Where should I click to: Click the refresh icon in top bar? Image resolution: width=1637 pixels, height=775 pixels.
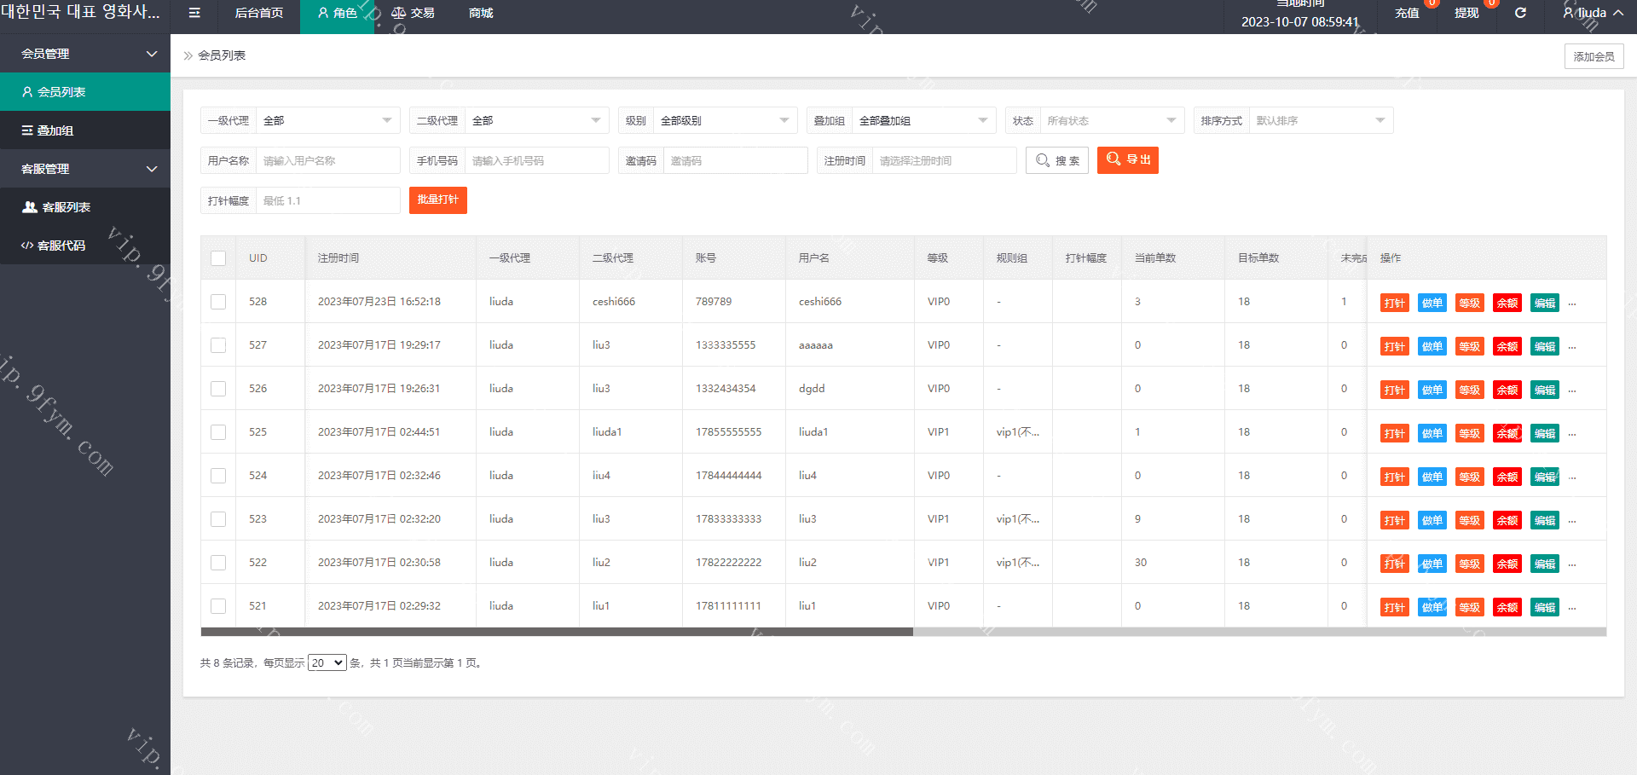pos(1520,13)
